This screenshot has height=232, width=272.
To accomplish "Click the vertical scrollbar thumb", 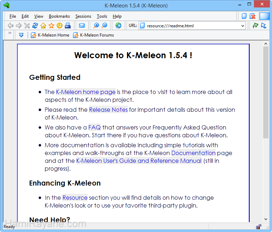I will [266, 92].
